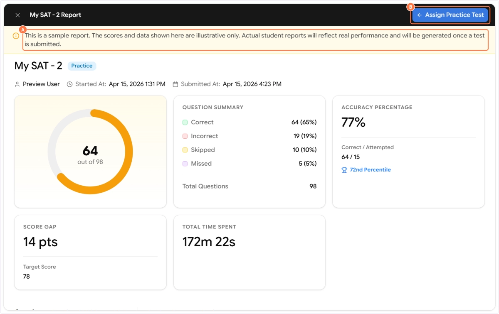Click the 14 pts score gap value
The height and width of the screenshot is (314, 499).
(x=40, y=242)
